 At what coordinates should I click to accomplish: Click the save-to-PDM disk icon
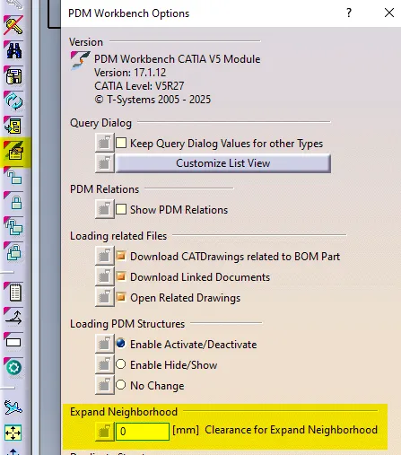pyautogui.click(x=13, y=75)
